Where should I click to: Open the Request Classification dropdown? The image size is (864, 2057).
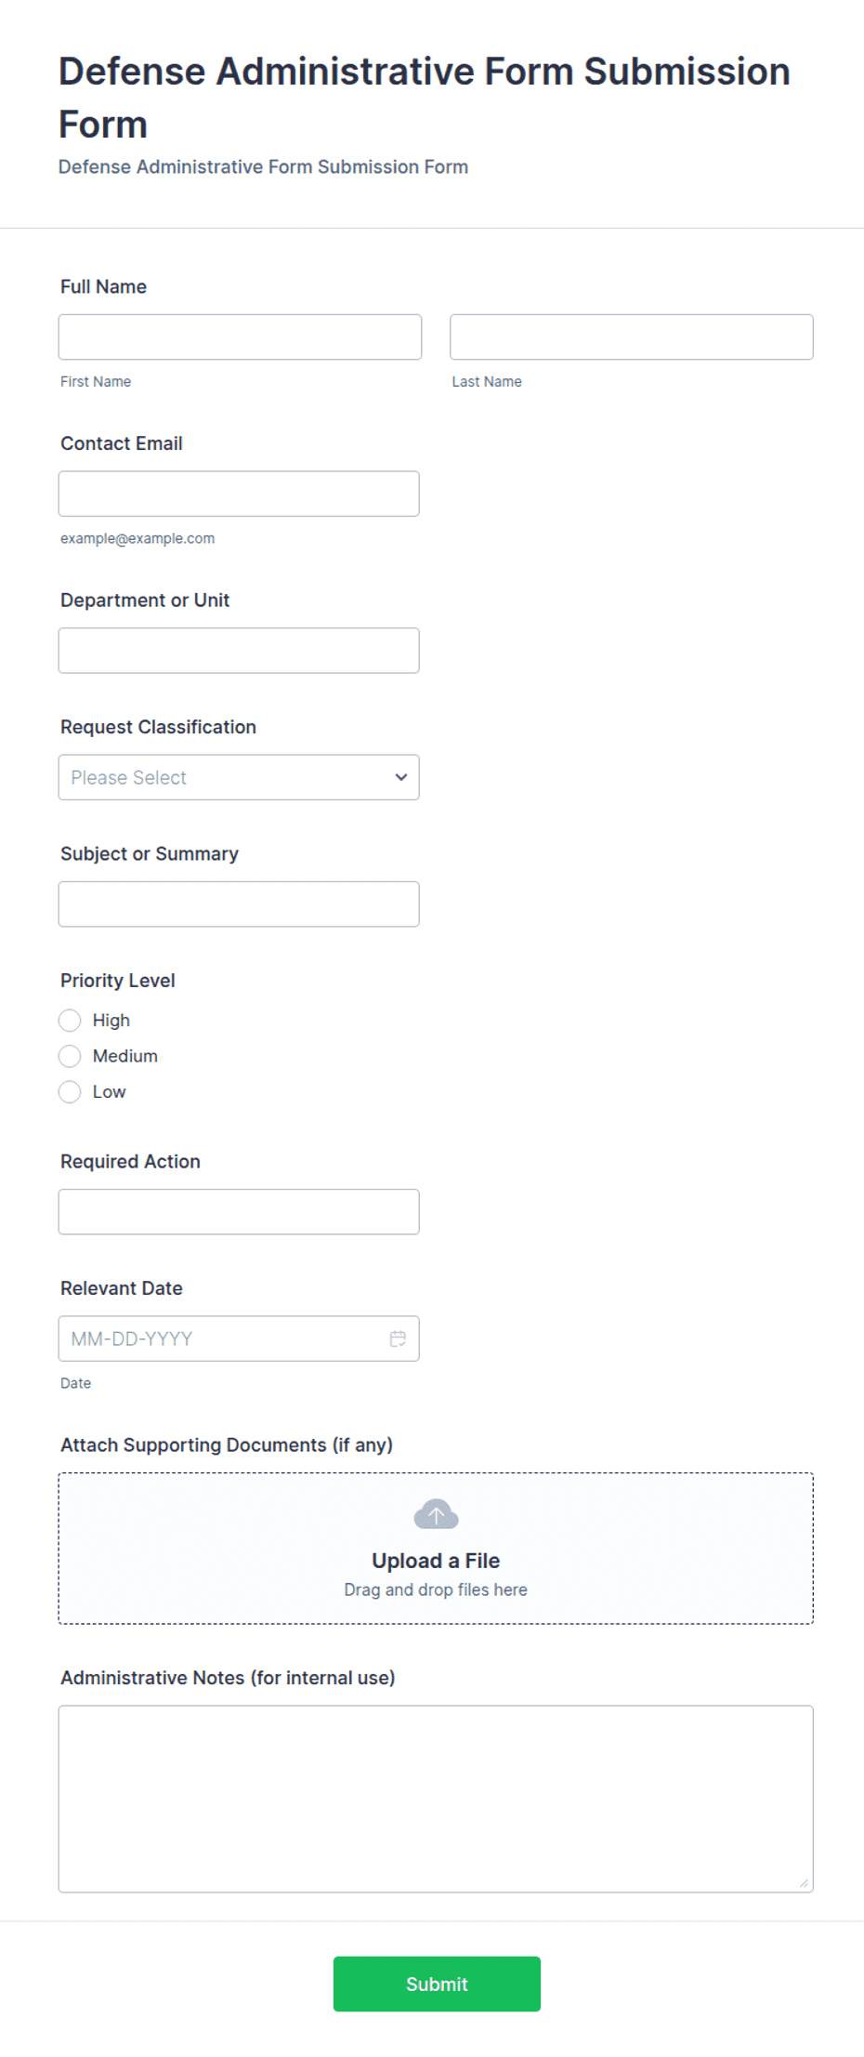tap(239, 777)
